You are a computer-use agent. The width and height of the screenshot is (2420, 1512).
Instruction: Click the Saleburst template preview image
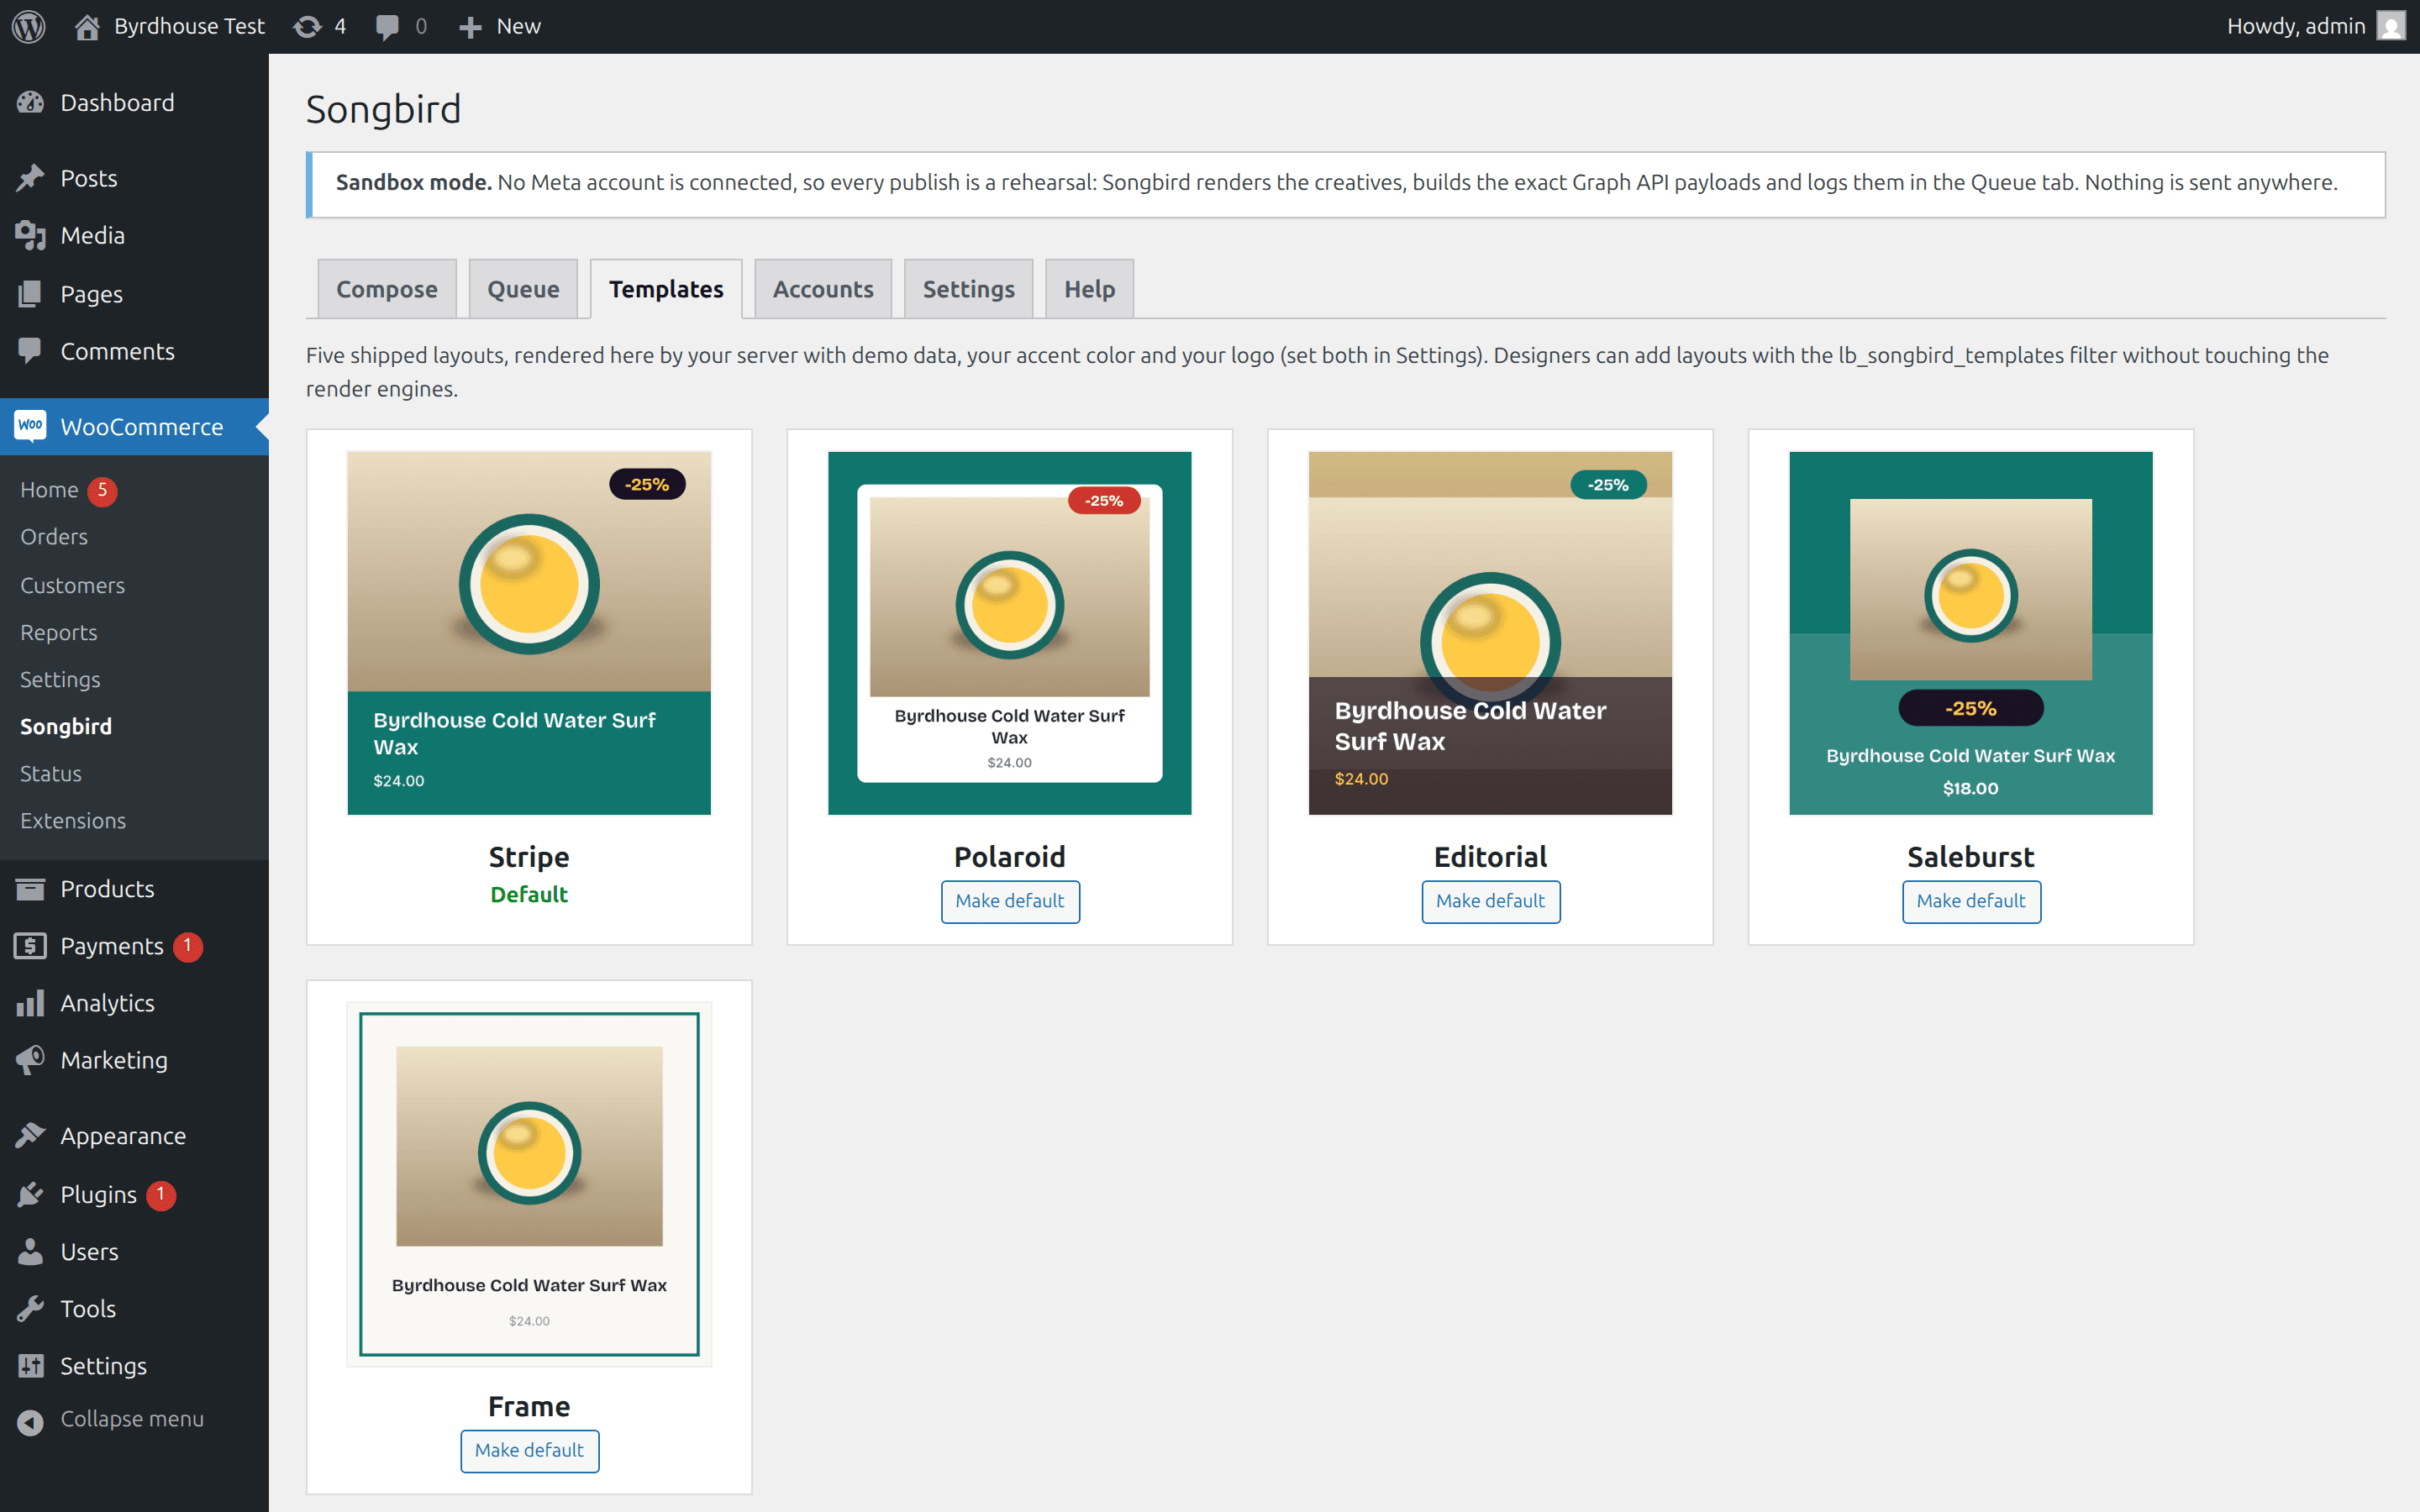[x=1971, y=633]
